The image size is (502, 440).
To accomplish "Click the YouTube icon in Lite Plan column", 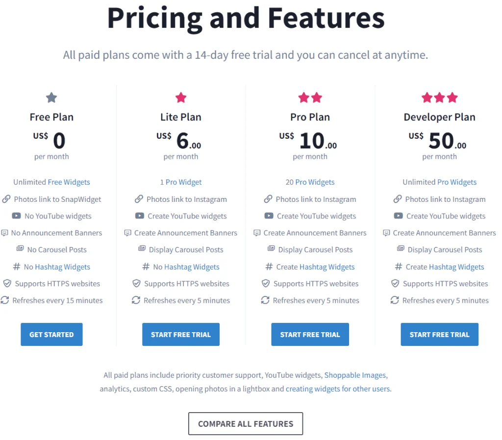I will 139,216.
